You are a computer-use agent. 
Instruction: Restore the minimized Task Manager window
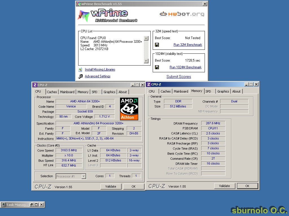32,205
